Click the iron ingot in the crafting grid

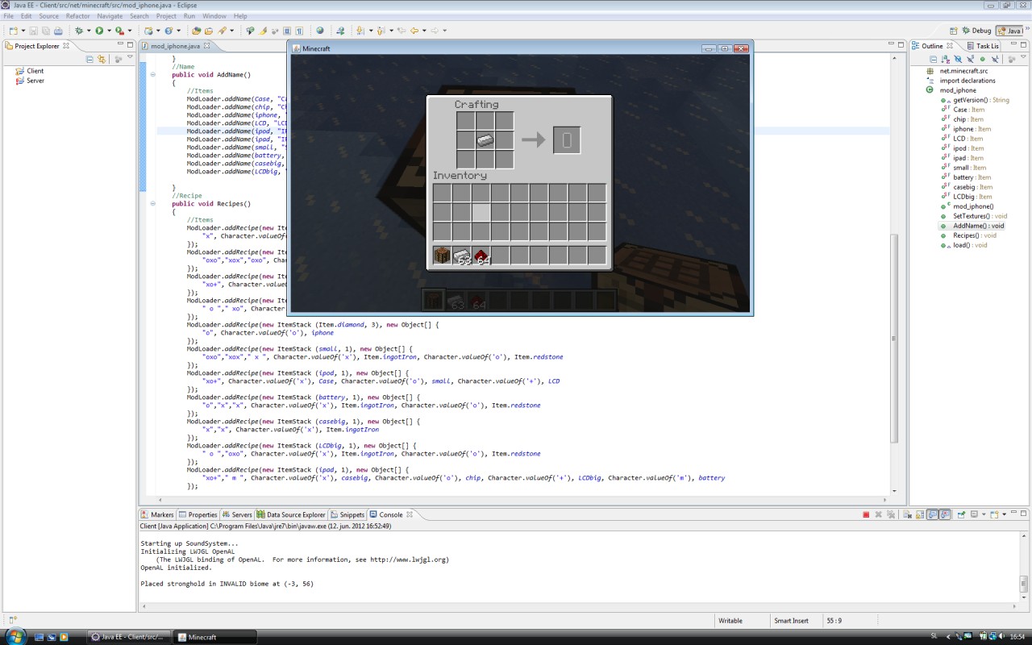(485, 140)
